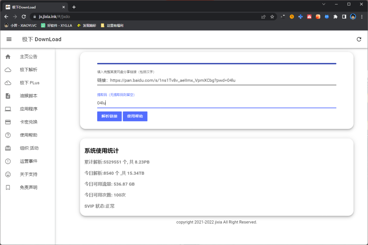Click the gift icon beside 组织 活动
This screenshot has width=368, height=245.
pos(8,148)
